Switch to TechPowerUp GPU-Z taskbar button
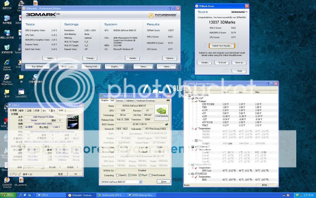316x198 pixels. point(111,195)
